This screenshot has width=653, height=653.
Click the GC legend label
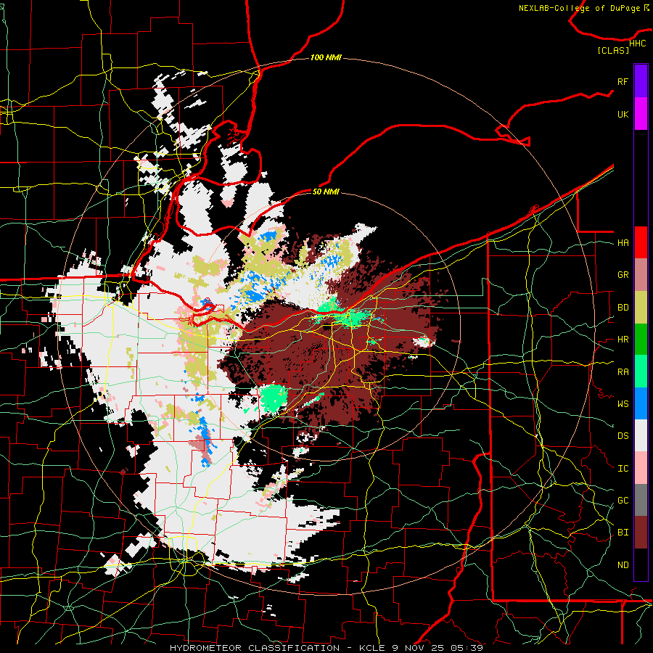point(623,501)
